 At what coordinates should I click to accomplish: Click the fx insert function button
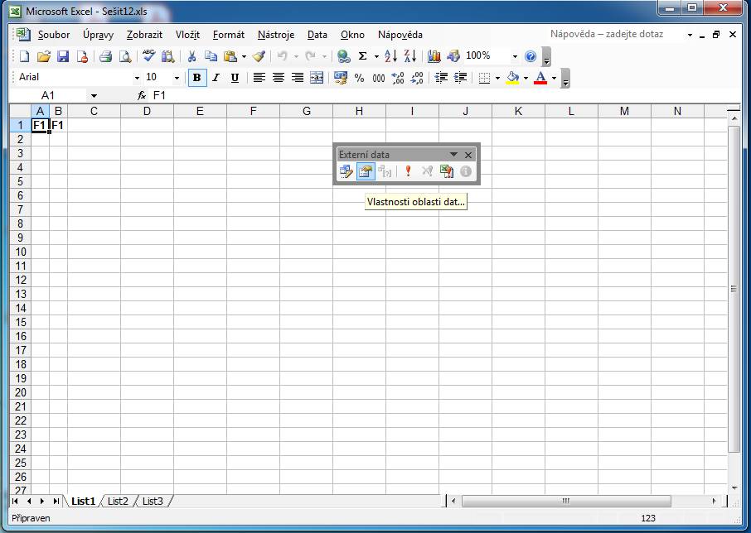142,96
